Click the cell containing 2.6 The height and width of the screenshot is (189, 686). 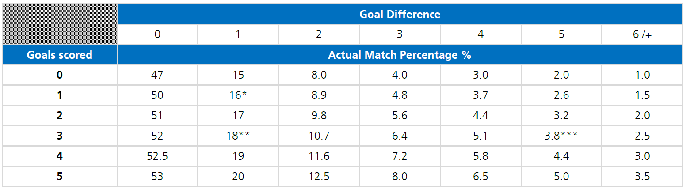(561, 95)
